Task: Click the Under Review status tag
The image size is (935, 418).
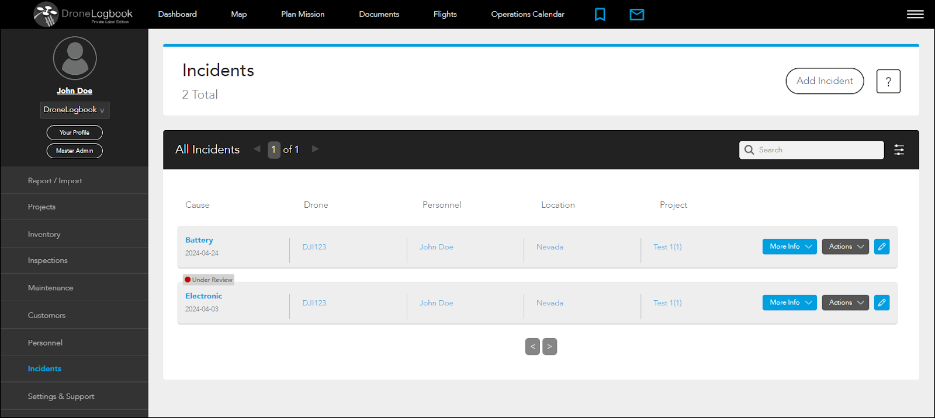Action: click(209, 280)
